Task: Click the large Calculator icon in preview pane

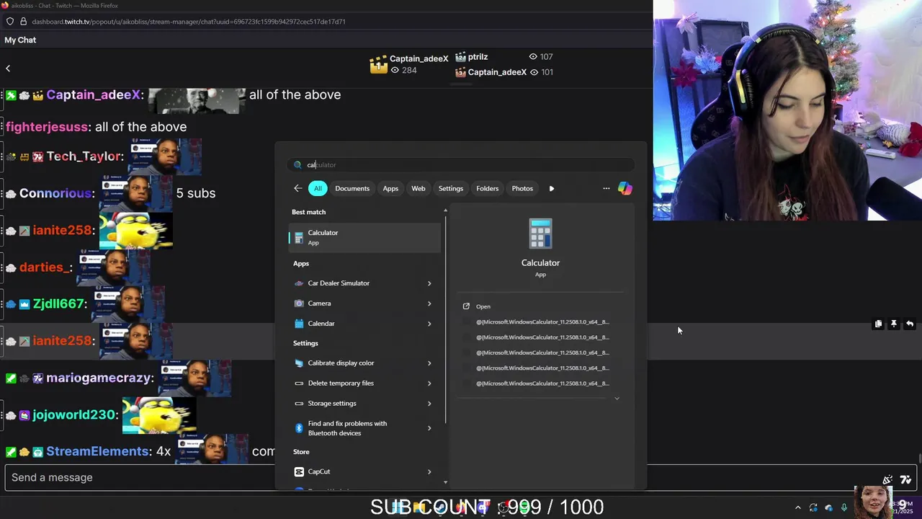Action: coord(540,234)
